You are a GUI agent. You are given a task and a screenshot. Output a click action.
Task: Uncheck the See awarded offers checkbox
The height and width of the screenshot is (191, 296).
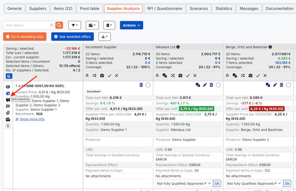(x=56, y=37)
